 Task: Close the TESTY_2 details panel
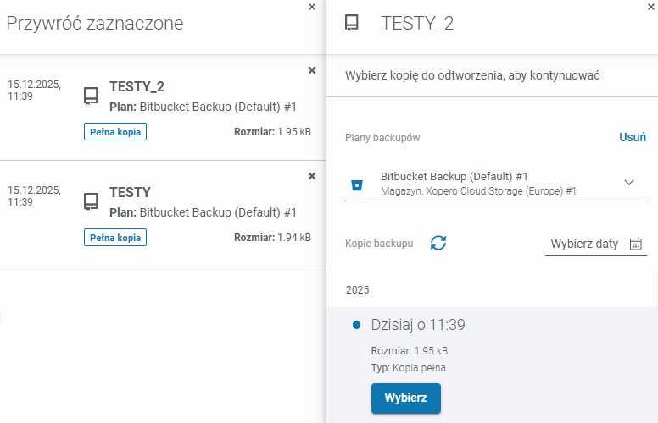pos(650,7)
